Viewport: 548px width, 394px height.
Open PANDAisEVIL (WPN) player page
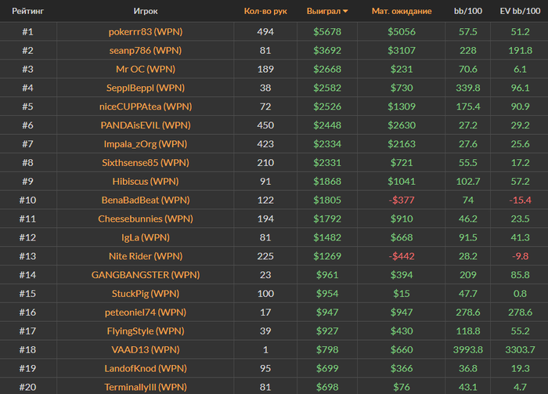(x=145, y=125)
